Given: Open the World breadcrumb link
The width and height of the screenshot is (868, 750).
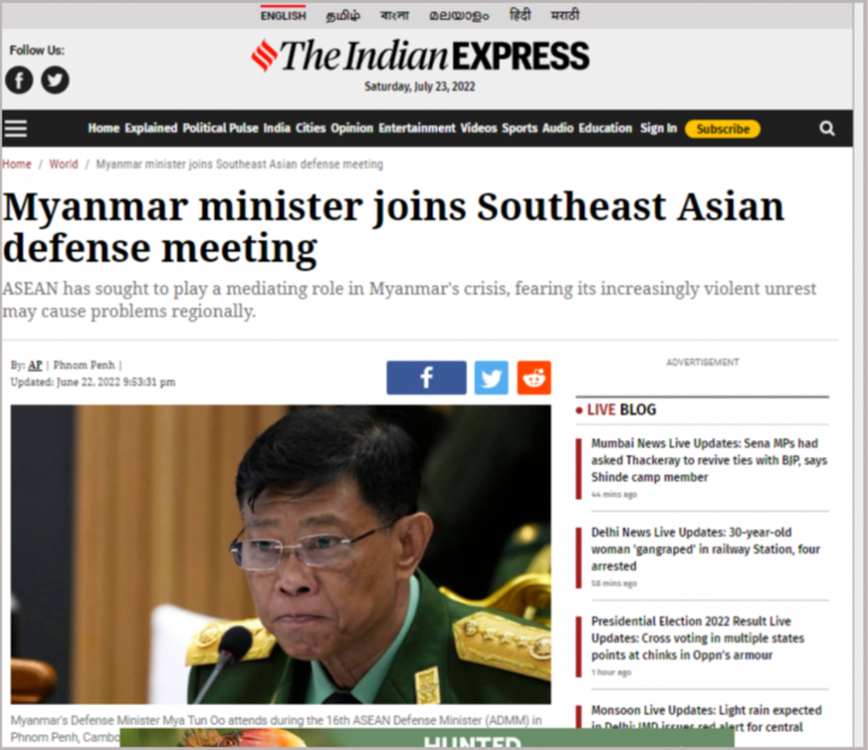Looking at the screenshot, I should (x=64, y=164).
